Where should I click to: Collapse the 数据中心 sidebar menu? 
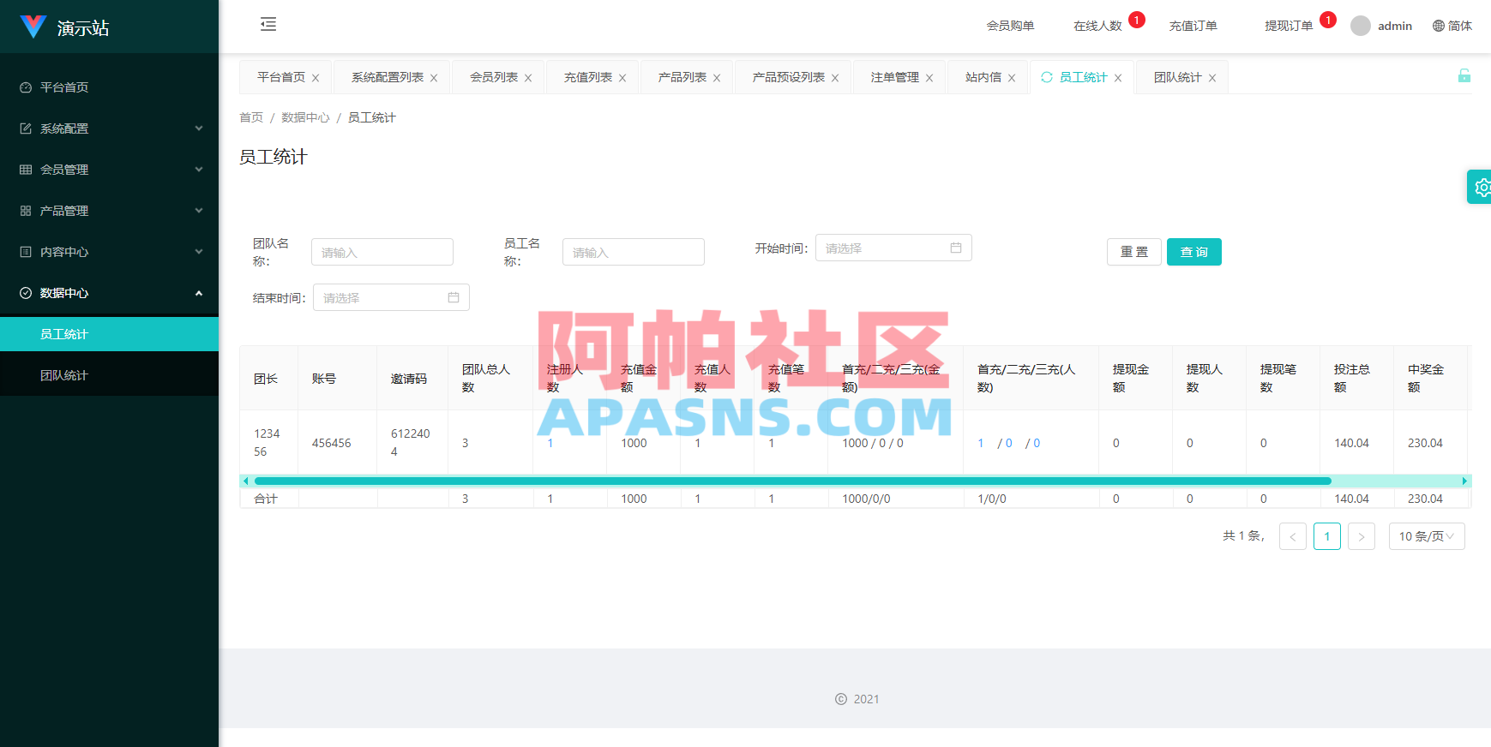pos(110,293)
